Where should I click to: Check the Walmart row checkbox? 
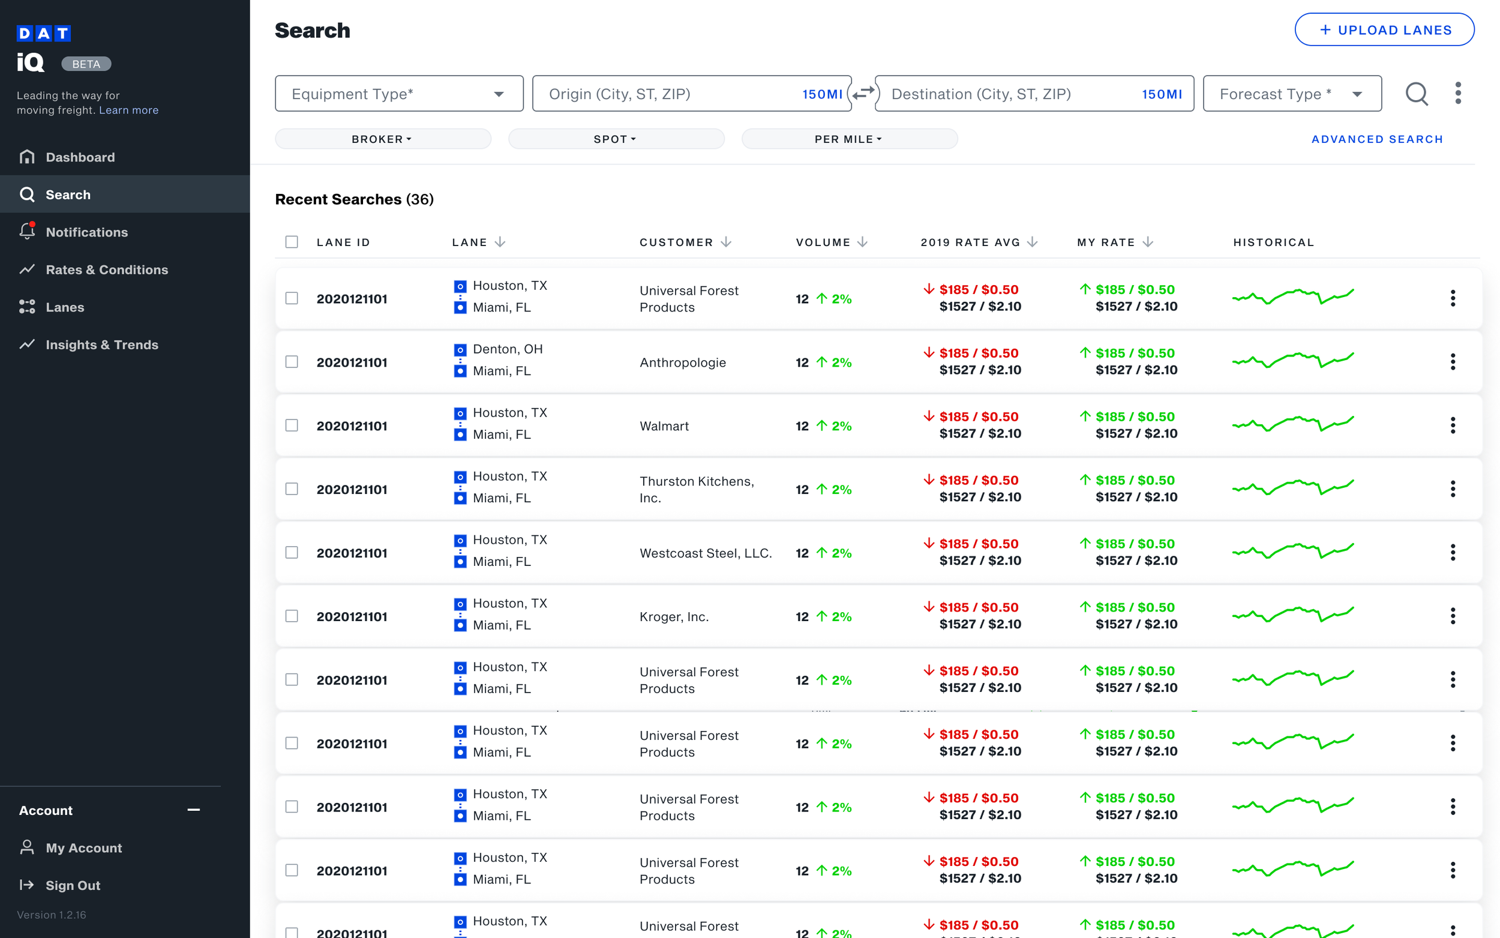tap(292, 425)
